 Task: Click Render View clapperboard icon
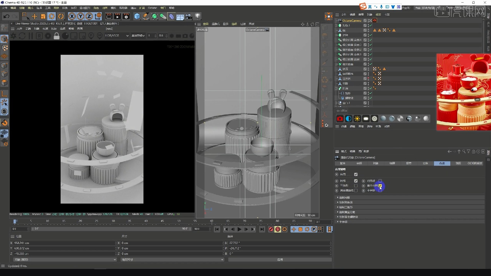[109, 16]
